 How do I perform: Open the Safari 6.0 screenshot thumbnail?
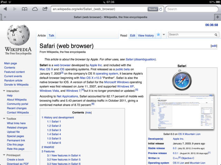point(182,112)
